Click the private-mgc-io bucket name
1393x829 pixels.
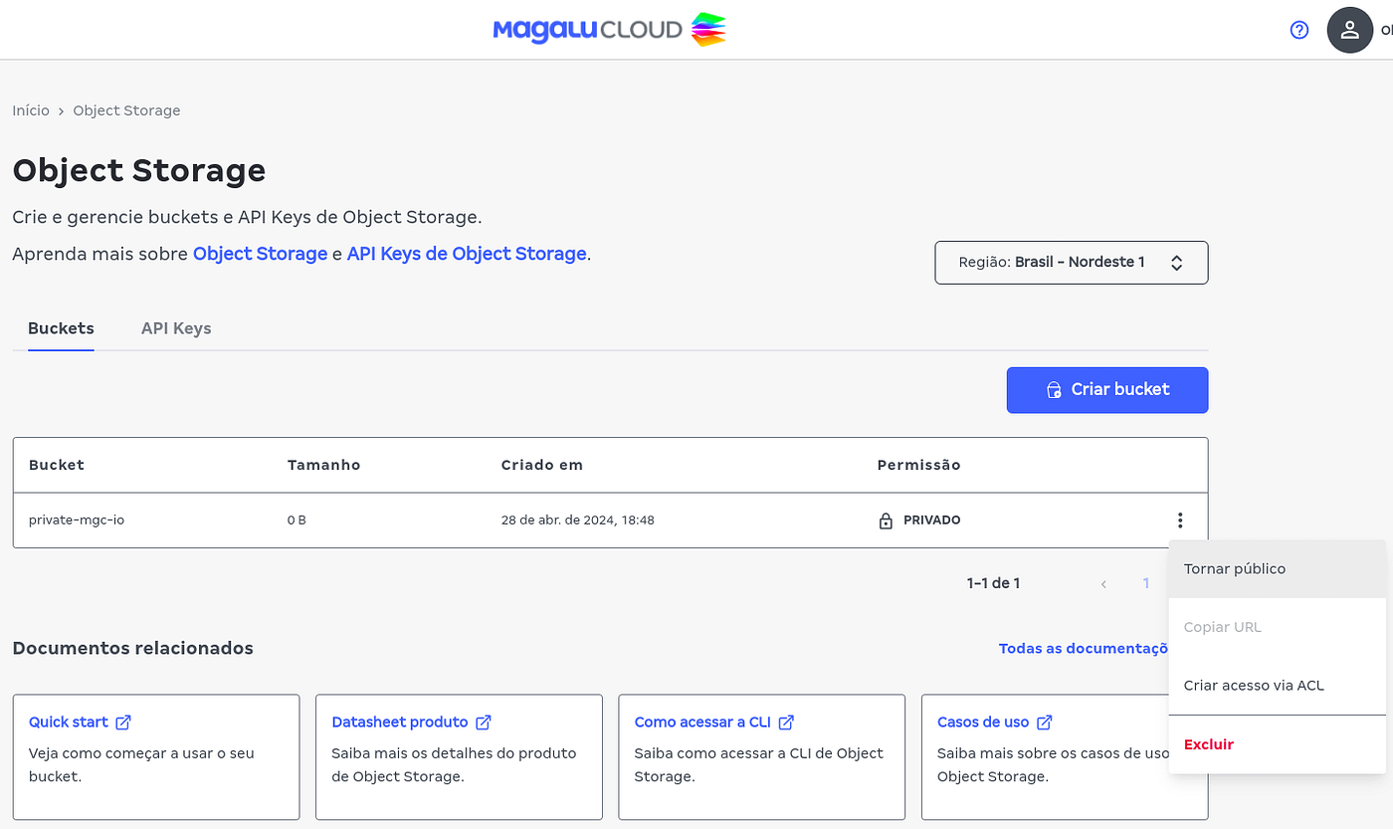(x=77, y=520)
